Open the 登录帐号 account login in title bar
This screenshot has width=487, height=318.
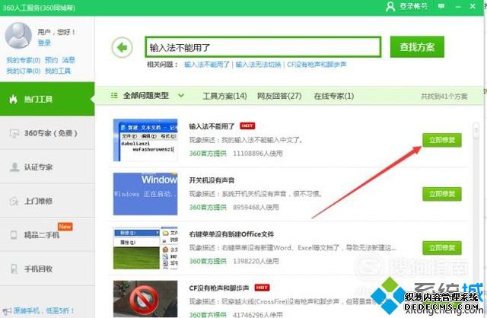coord(406,6)
